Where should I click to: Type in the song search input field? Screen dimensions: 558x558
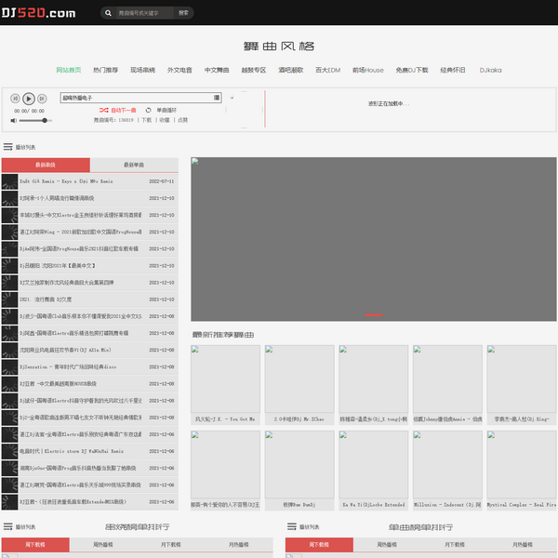tap(144, 13)
